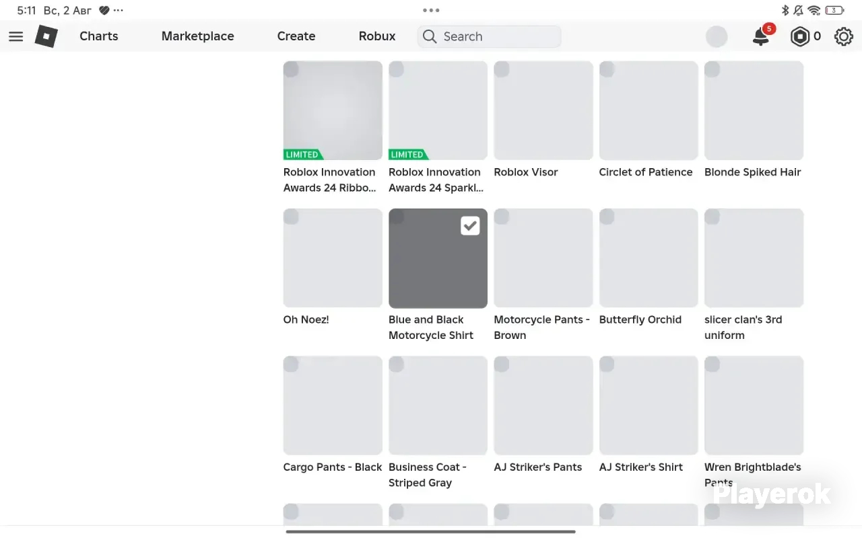Click the "Motorcycle Pants - Brown" name
862x538 pixels.
pos(542,328)
